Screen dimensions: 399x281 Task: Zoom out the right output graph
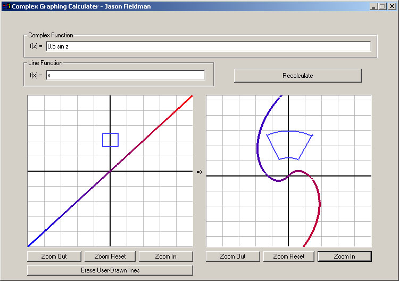(233, 256)
